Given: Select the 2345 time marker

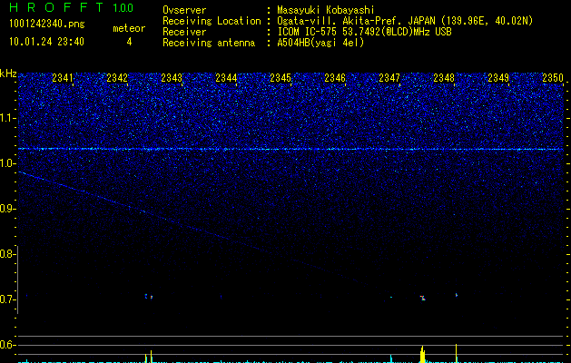Looking at the screenshot, I should tap(281, 79).
